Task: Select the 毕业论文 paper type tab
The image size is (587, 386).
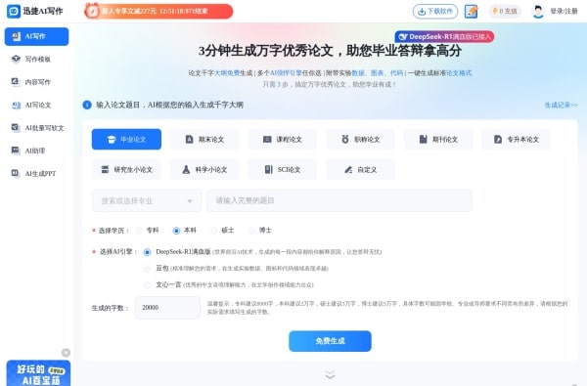Action: tap(126, 139)
